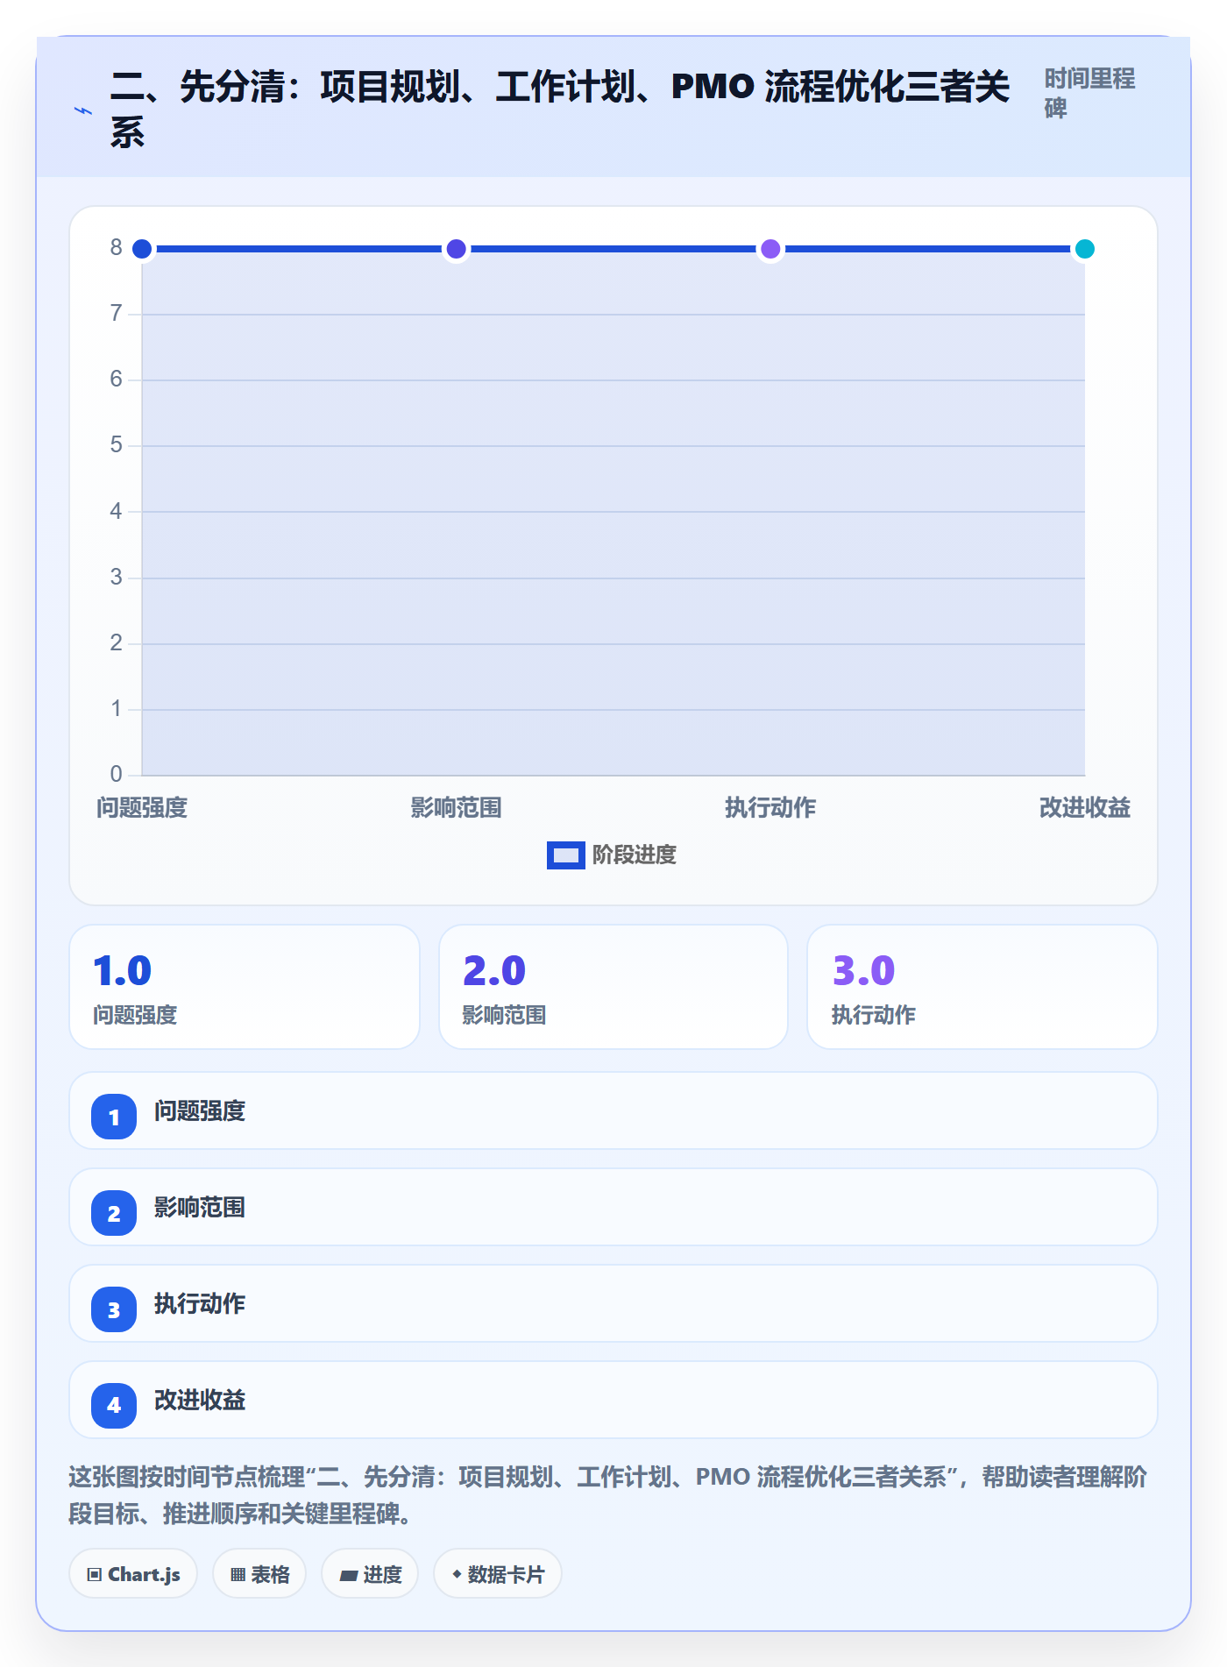The height and width of the screenshot is (1667, 1227).
Task: Click the y-axis tick label 0
Action: point(116,774)
